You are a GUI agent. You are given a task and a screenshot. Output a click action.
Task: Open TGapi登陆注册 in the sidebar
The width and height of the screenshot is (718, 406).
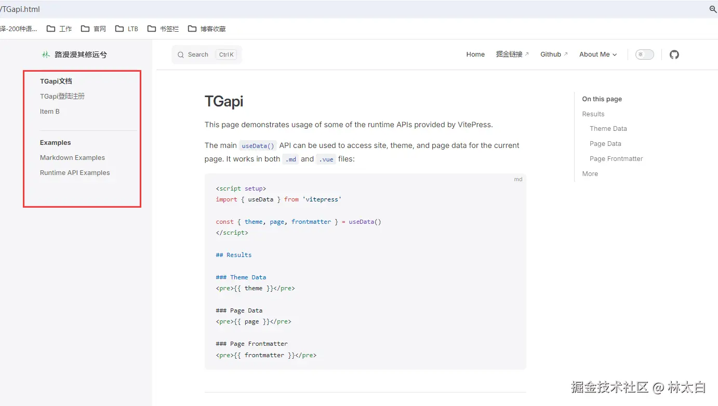[x=62, y=96]
